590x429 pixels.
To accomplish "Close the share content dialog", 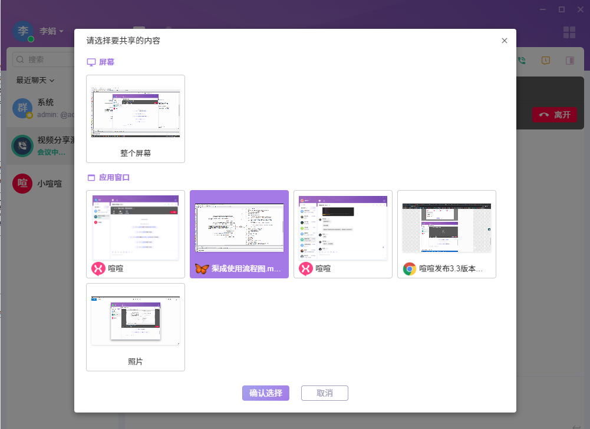I will pos(504,41).
